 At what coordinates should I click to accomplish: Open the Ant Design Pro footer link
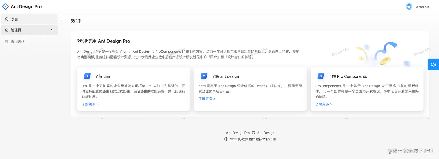click(238, 133)
